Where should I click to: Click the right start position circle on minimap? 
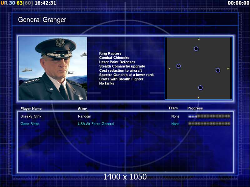pos(218,70)
